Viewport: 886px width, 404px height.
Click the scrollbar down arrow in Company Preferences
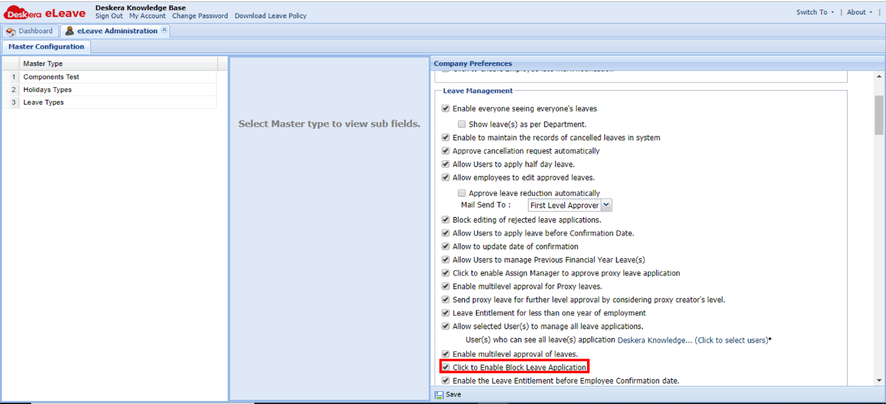coord(880,380)
